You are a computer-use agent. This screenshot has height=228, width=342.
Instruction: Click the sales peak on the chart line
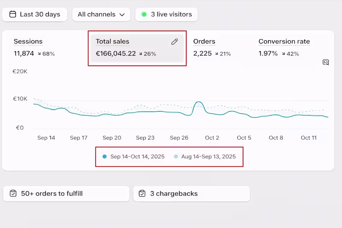198,102
